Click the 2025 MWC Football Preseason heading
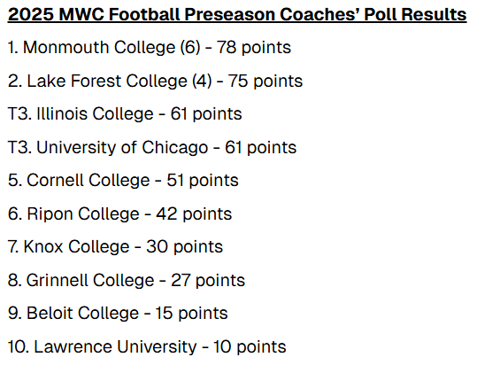500x365 pixels. click(237, 15)
